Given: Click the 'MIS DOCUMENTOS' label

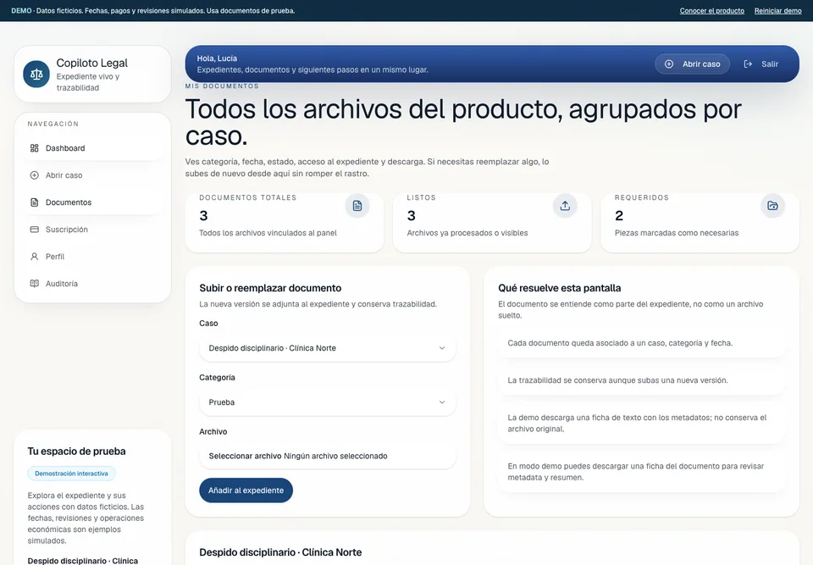Looking at the screenshot, I should coord(222,86).
